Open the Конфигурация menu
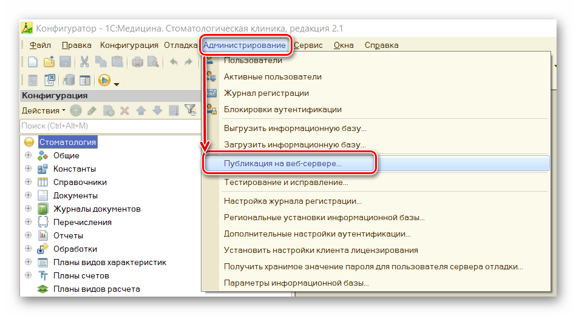576x316 pixels. (129, 45)
